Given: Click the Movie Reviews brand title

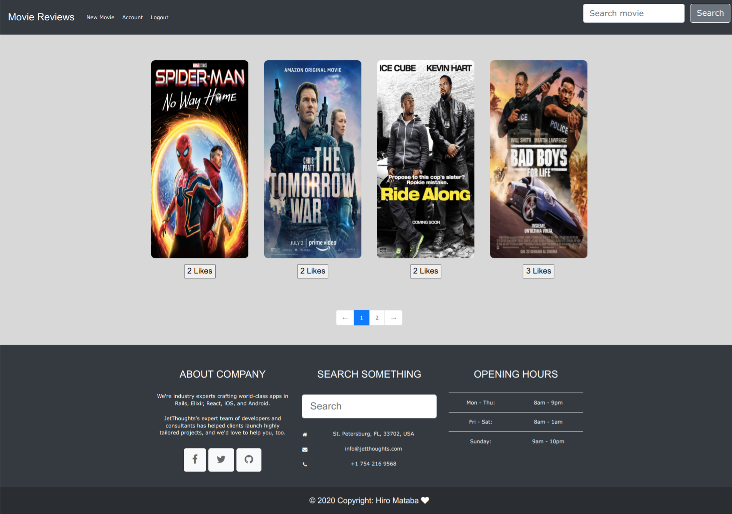Looking at the screenshot, I should 41,17.
